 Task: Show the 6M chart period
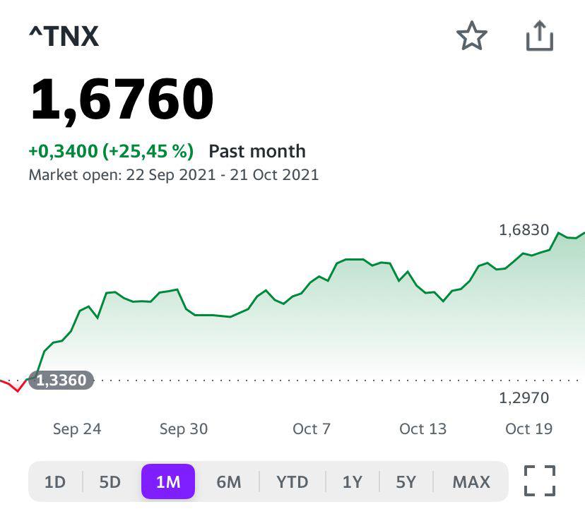228,482
